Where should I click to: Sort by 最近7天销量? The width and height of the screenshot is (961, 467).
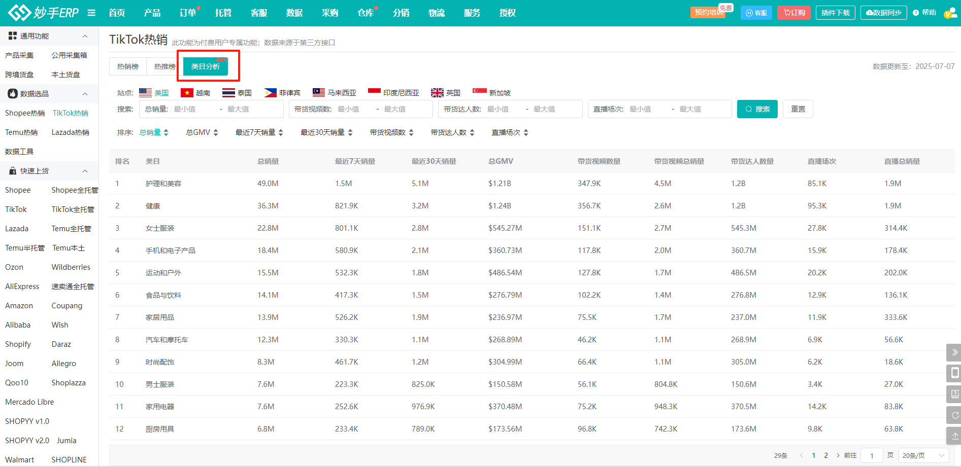(x=259, y=132)
